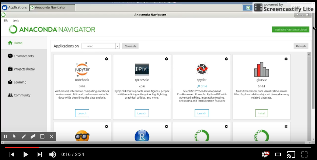Open settings gear on jupyter notebook card
The image size is (317, 160).
point(107,59)
